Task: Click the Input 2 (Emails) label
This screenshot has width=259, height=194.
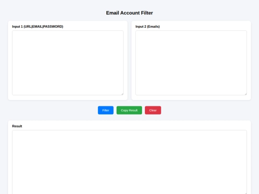Action: click(x=148, y=26)
